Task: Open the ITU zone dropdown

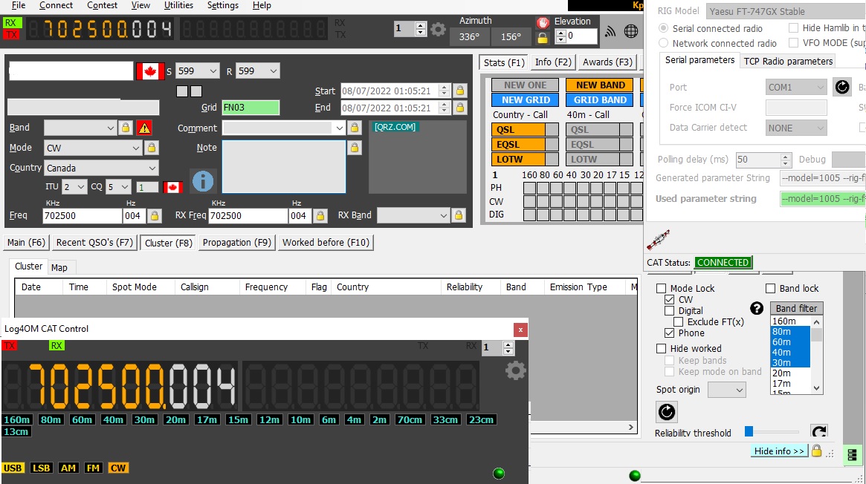Action: (74, 187)
